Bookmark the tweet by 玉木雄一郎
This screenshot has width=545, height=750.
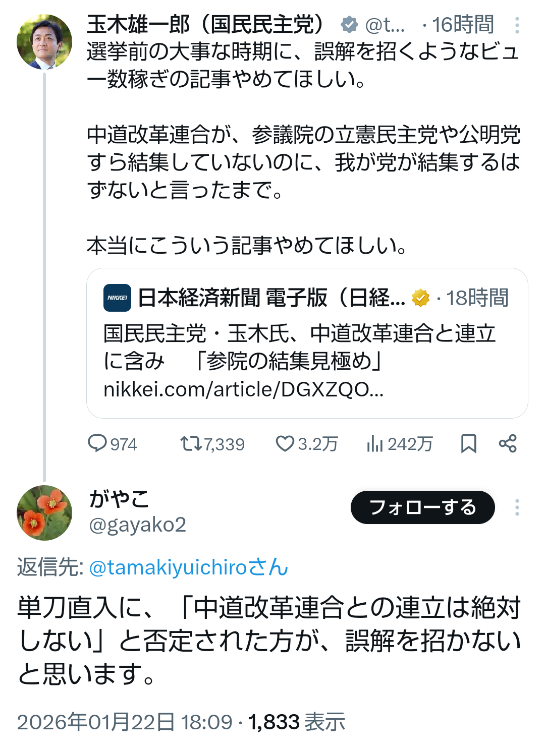468,444
